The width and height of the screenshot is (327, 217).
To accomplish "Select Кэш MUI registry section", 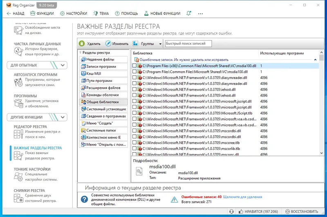I will [x=104, y=74].
